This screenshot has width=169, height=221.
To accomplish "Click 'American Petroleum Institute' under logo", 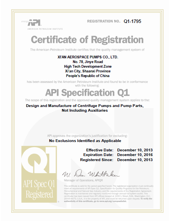I will [45, 29].
